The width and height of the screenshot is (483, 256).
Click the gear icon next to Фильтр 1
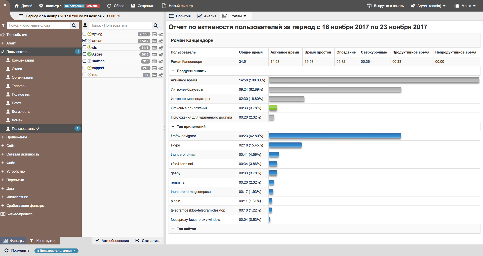[41, 6]
